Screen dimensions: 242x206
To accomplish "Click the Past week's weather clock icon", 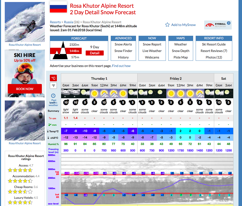I will tap(53, 96).
